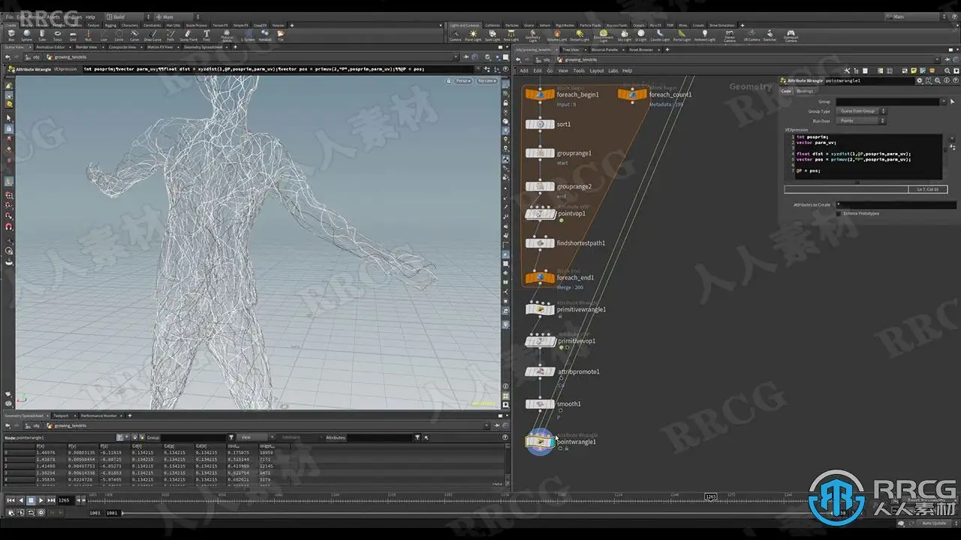Switch to the Tree View tab
This screenshot has width=961, height=540.
(570, 49)
